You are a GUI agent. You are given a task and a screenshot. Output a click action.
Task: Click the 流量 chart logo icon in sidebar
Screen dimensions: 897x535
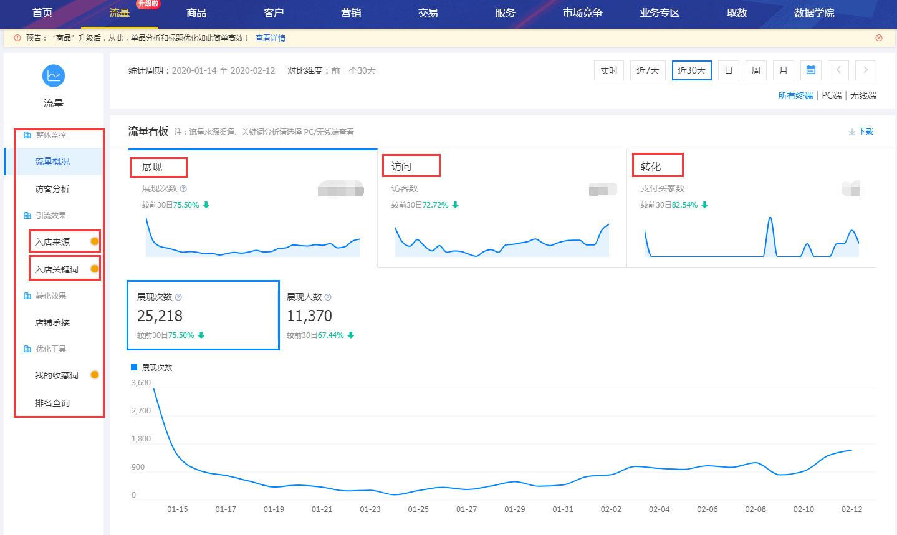pos(54,75)
